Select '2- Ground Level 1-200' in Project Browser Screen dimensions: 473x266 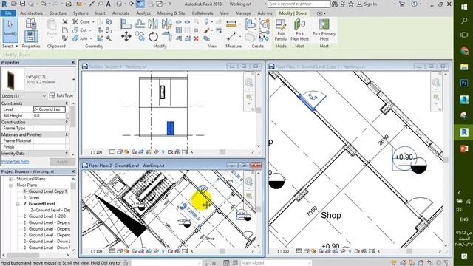[44, 216]
